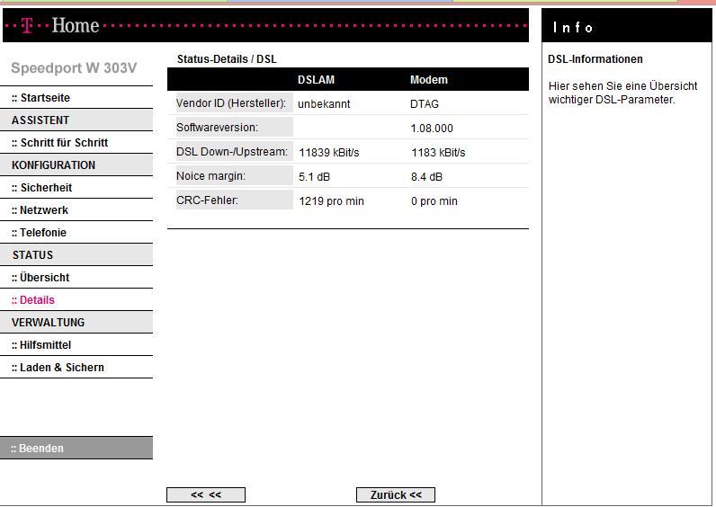Image resolution: width=716 pixels, height=507 pixels.
Task: Select the 8.4 dB value
Action: (x=426, y=176)
